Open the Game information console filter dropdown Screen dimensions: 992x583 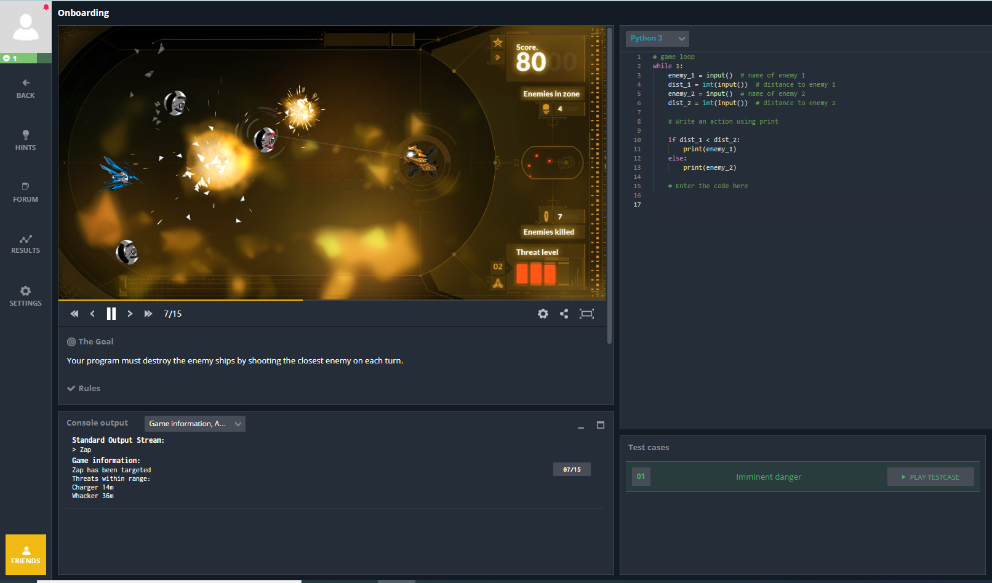[194, 424]
